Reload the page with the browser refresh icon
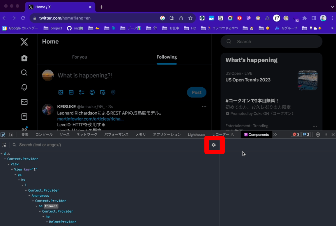Screen dimensions: 336x226 (x=23, y=18)
